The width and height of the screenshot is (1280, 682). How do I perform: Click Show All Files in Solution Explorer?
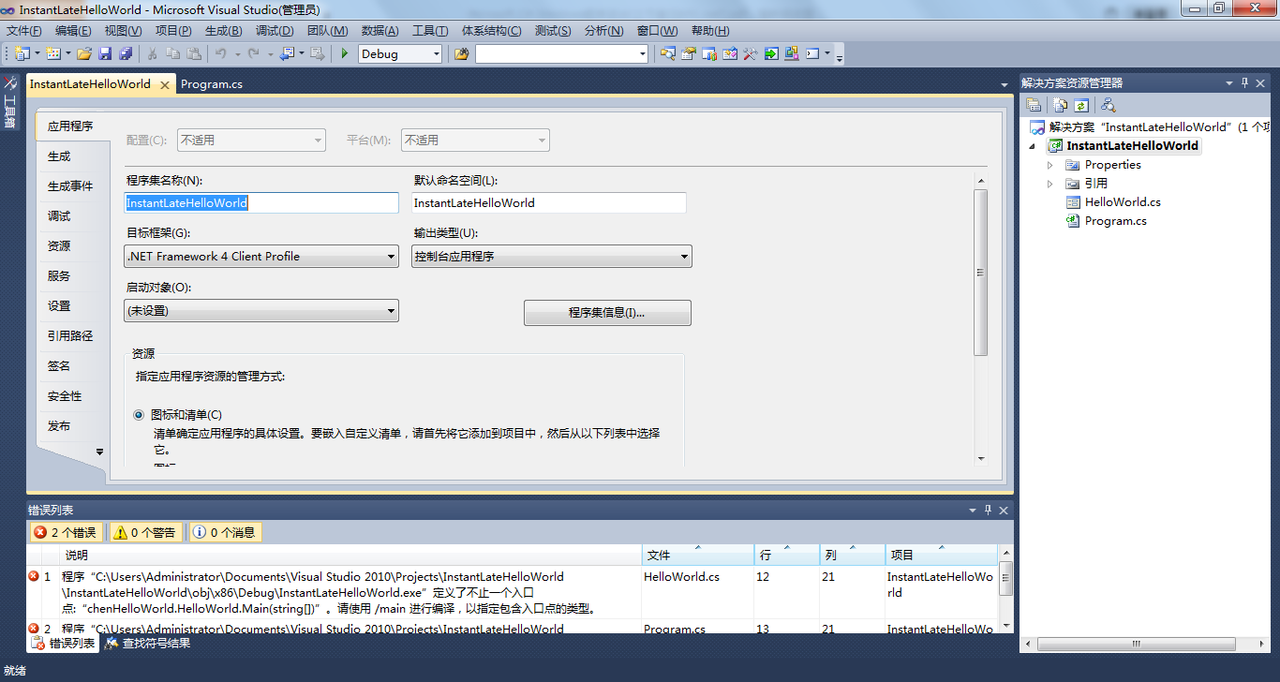(x=1061, y=105)
